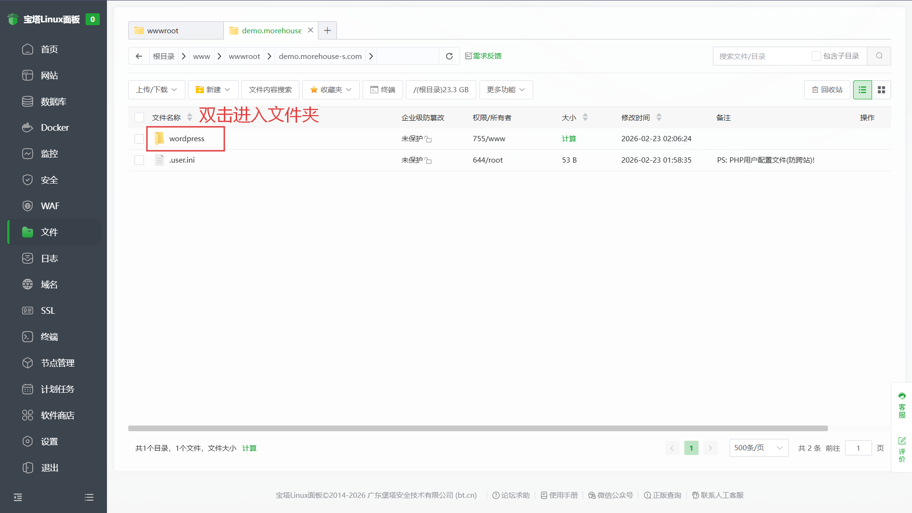
Task: Click the 需求反馈 feedback link
Action: pyautogui.click(x=483, y=56)
